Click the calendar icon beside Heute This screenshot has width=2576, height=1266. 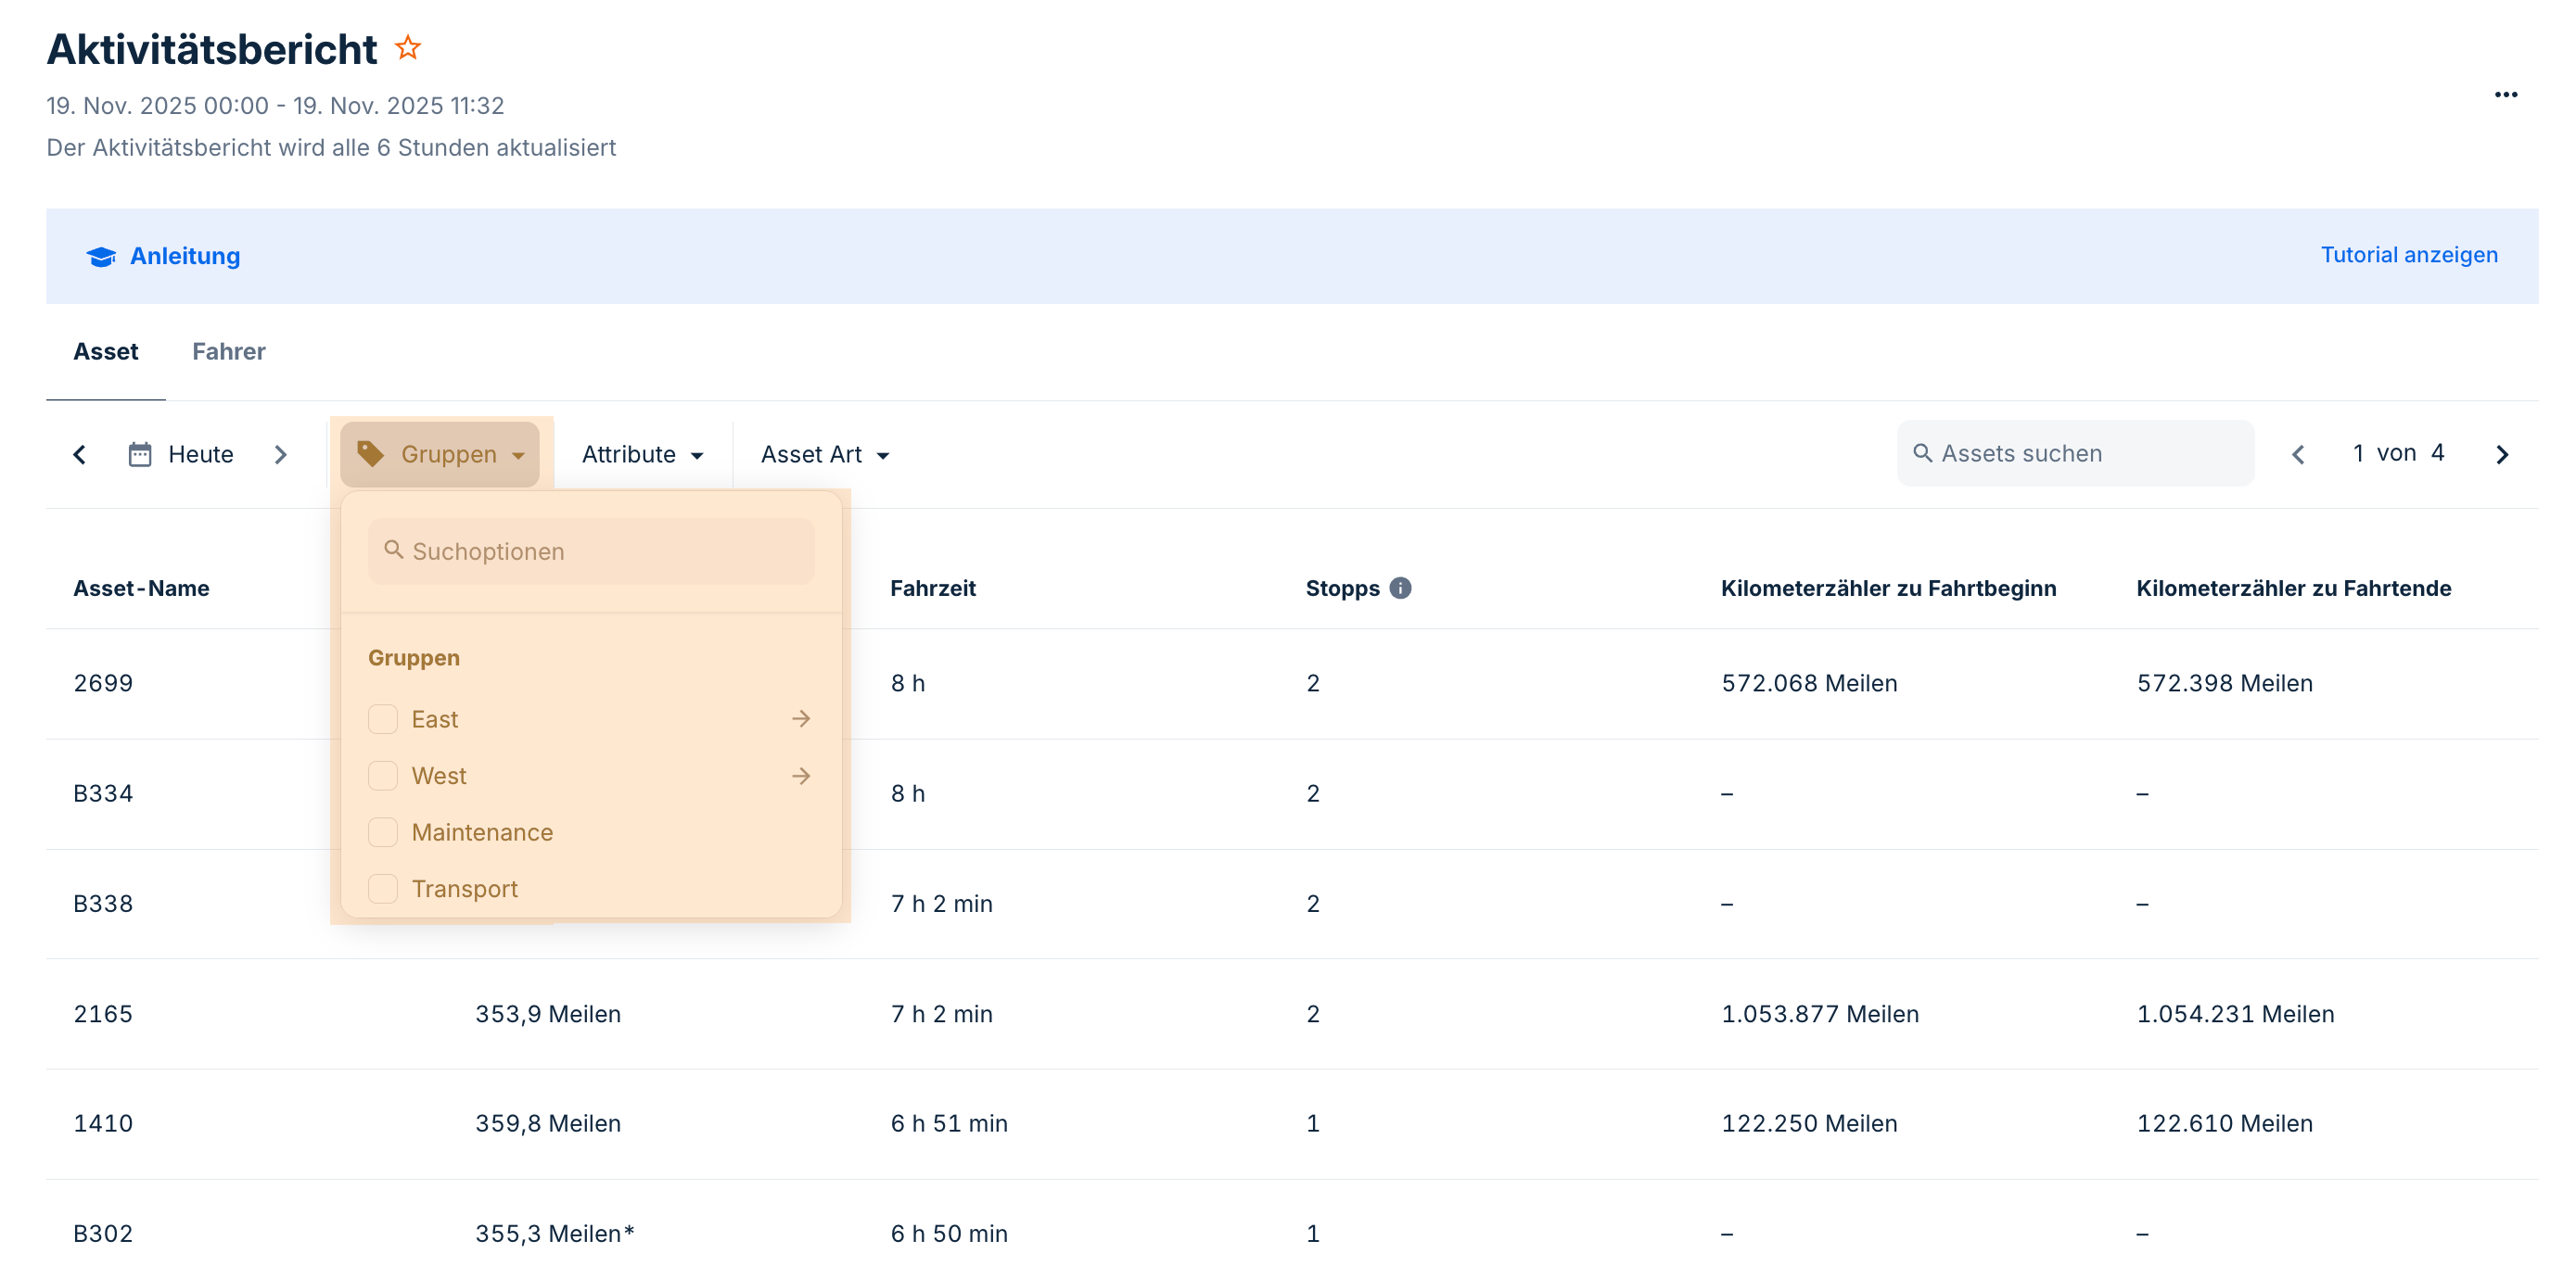(140, 455)
